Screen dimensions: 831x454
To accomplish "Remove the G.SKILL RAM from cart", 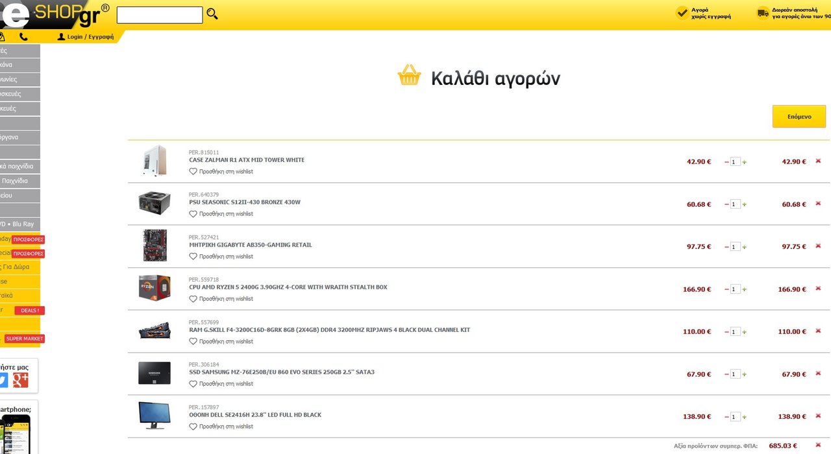I will coord(818,331).
